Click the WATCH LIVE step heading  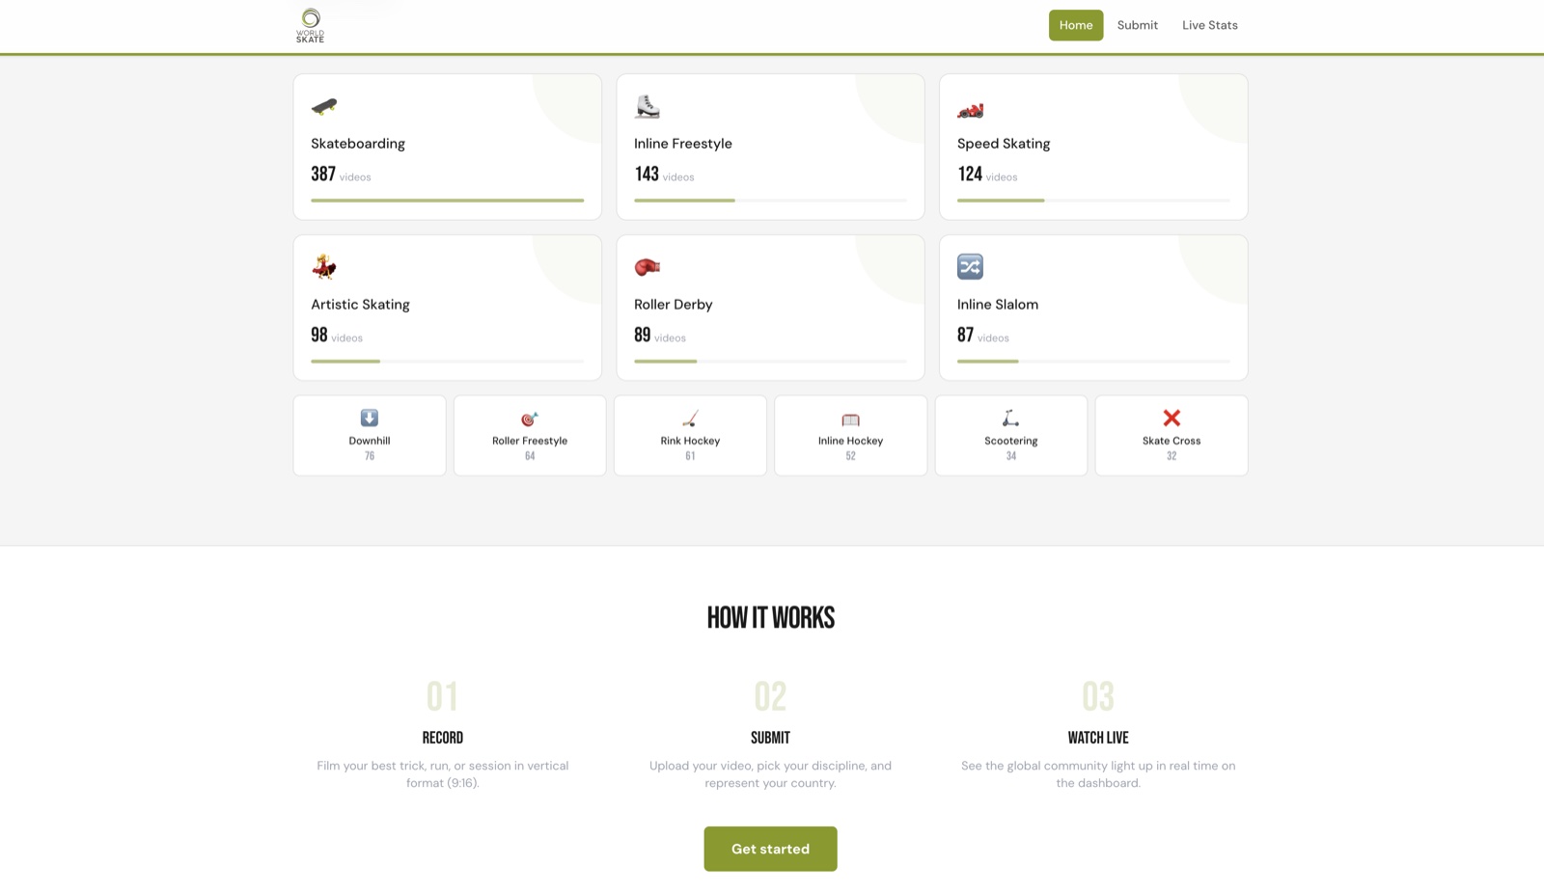[x=1098, y=738]
